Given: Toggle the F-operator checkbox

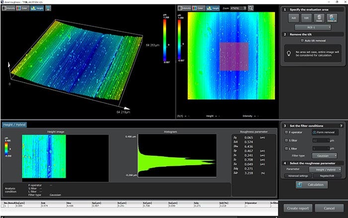Looking at the screenshot, I should coord(286,132).
